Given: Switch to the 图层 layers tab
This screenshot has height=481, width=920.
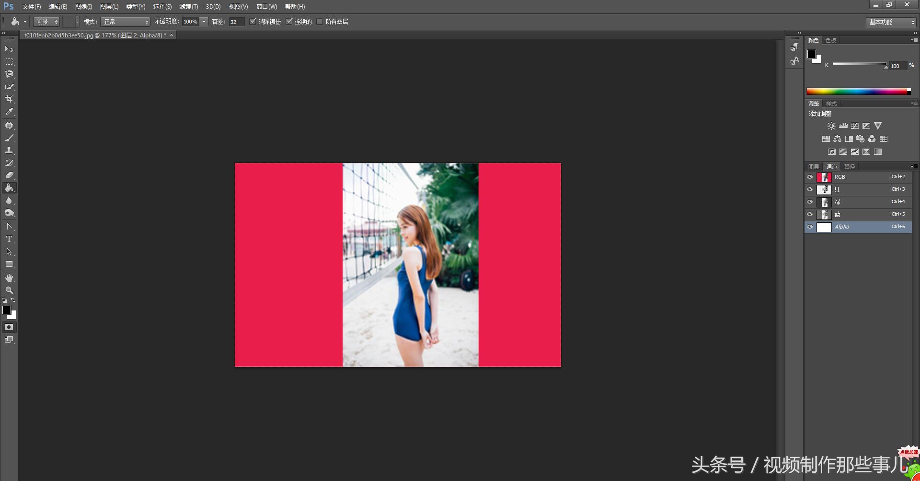Looking at the screenshot, I should coord(813,167).
